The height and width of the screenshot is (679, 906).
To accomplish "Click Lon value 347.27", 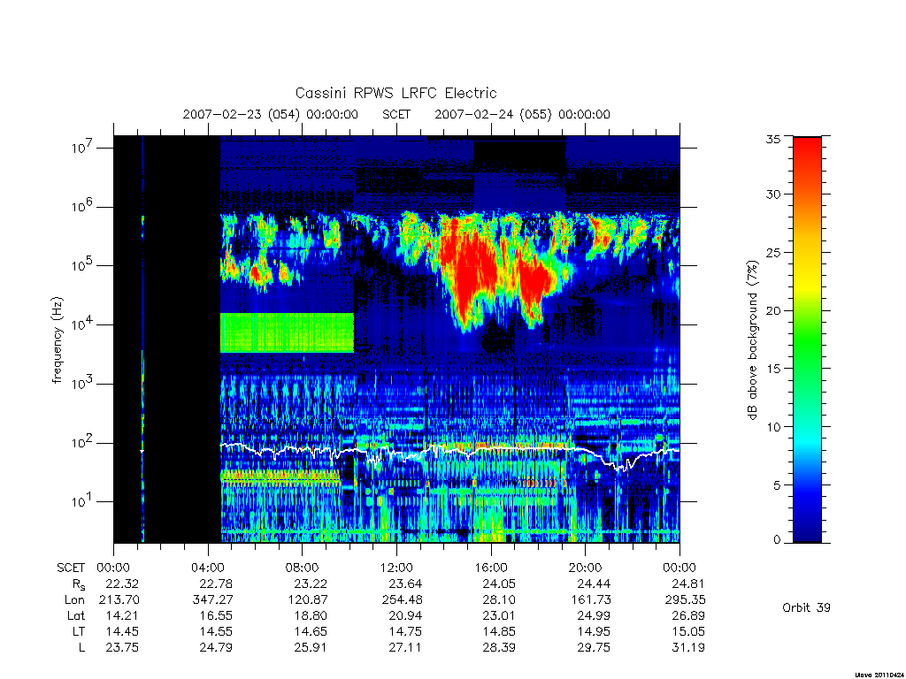I will point(212,600).
